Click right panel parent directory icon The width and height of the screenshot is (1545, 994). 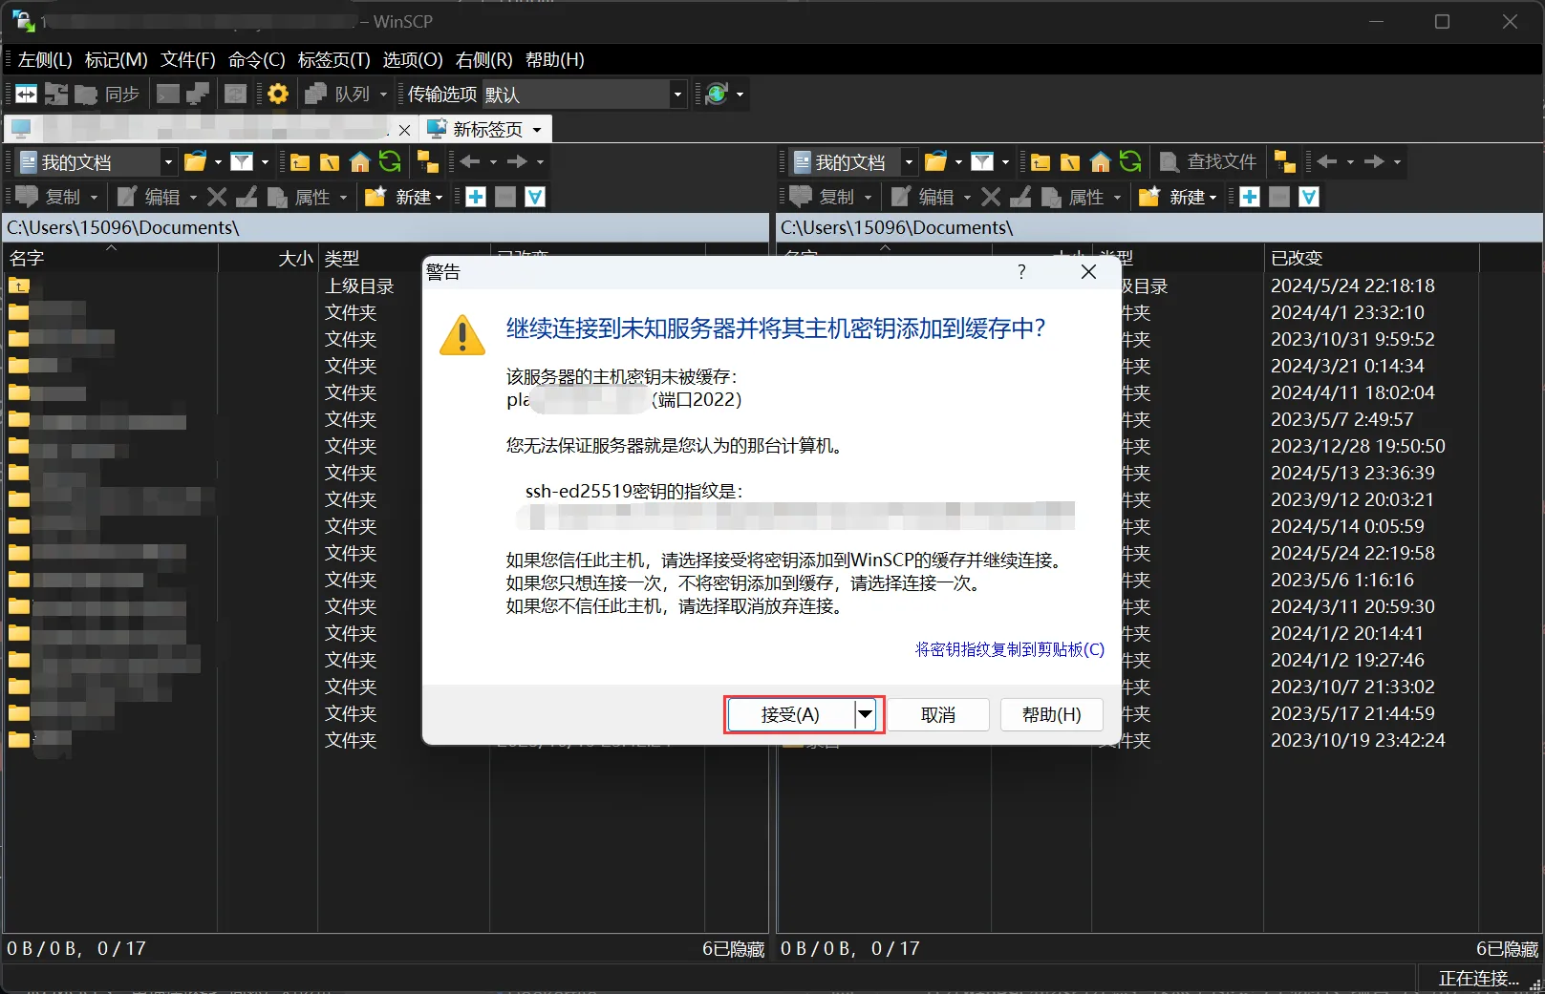[x=1041, y=162]
